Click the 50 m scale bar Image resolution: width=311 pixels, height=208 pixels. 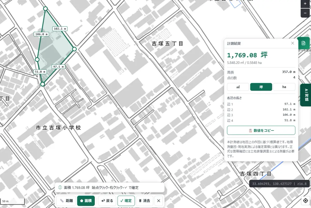pos(12,201)
